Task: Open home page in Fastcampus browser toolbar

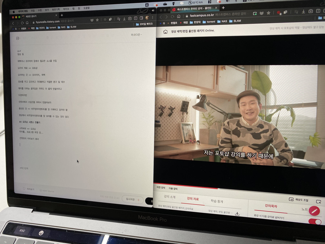Action: pos(179,17)
